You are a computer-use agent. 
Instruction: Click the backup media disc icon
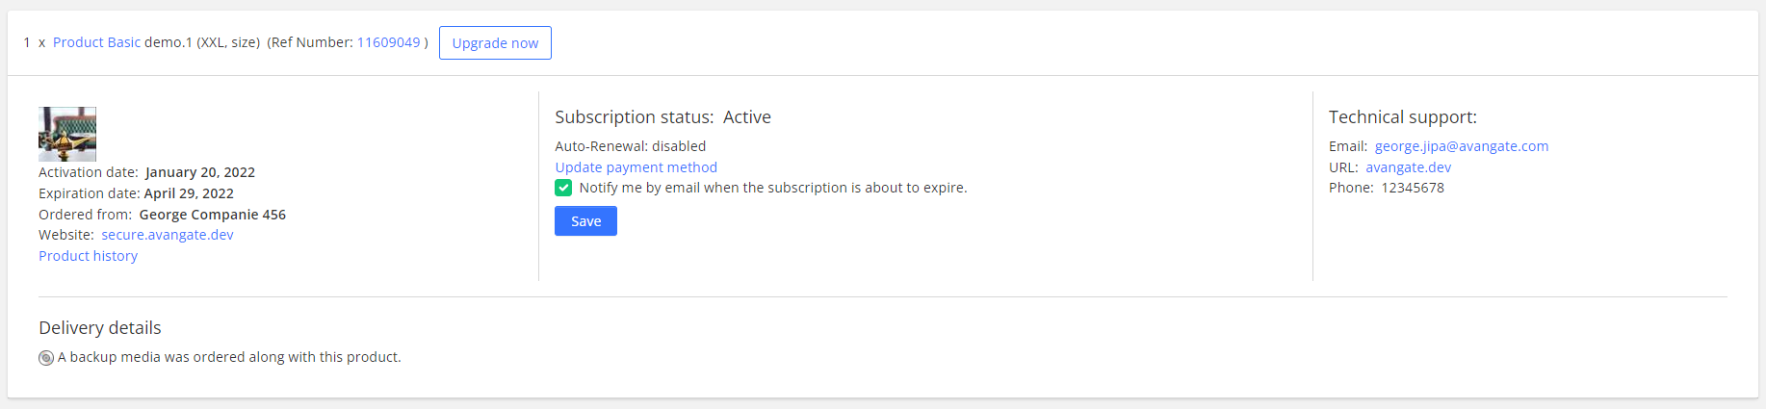tap(46, 358)
